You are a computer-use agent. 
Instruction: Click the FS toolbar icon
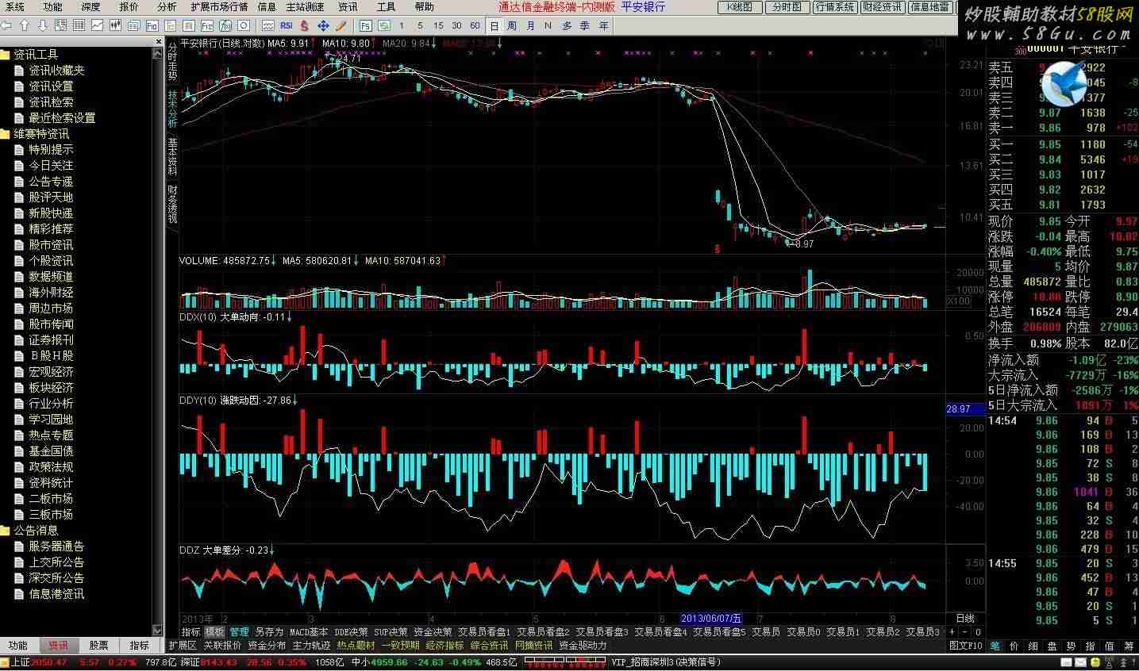[x=366, y=25]
